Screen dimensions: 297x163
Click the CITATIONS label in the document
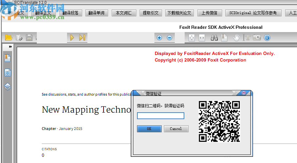click(x=49, y=149)
